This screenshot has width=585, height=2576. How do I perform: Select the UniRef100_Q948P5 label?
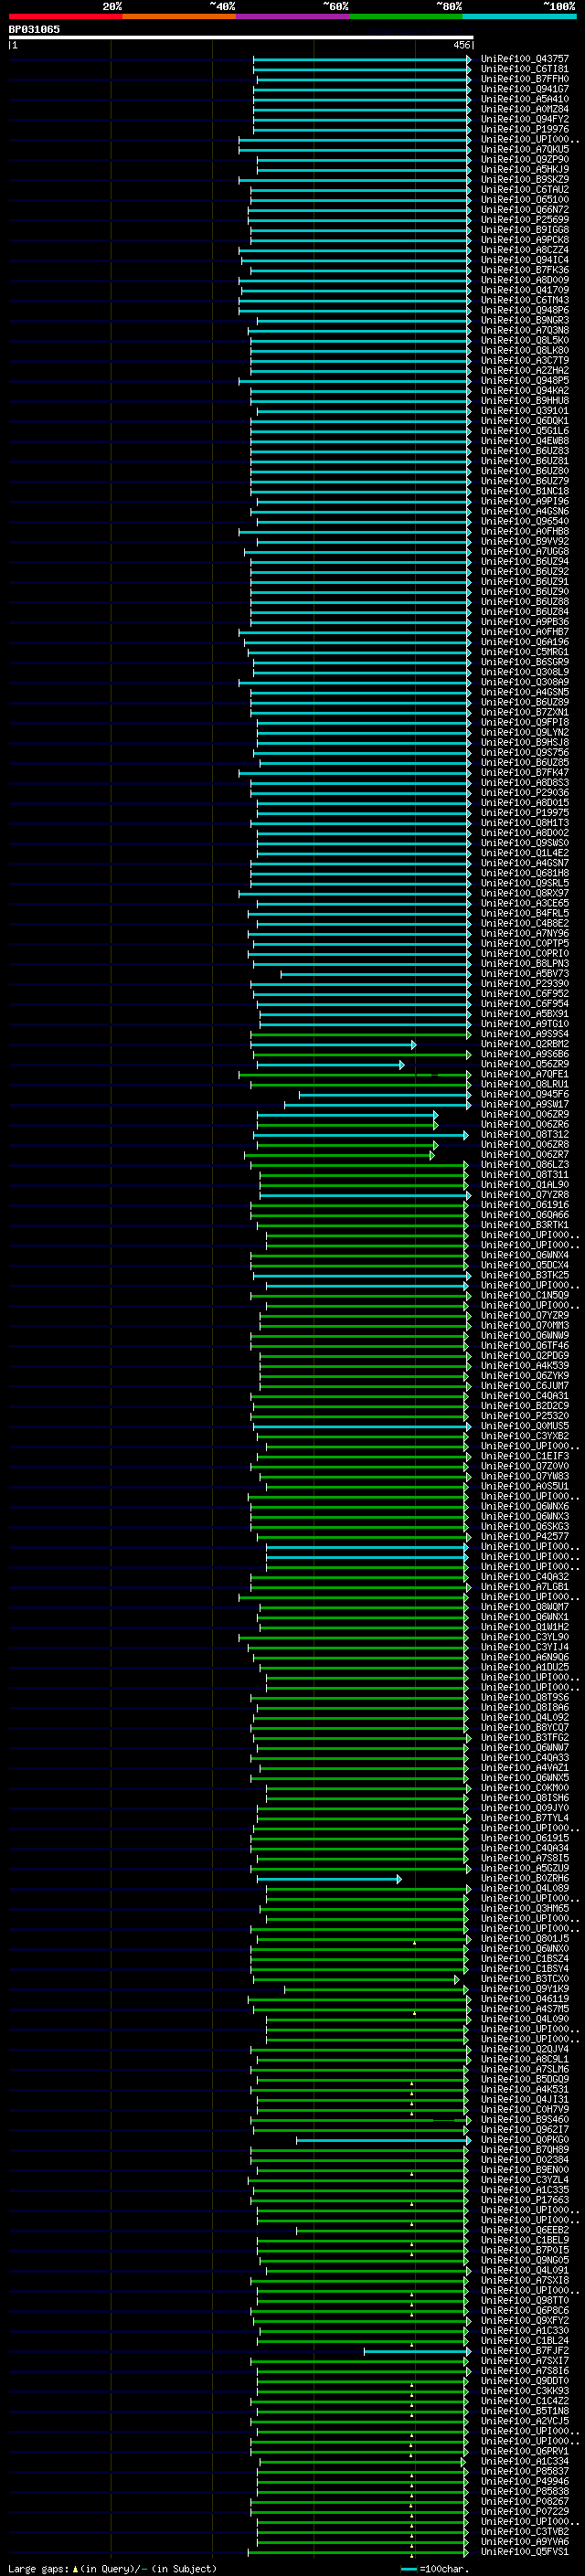525,380
